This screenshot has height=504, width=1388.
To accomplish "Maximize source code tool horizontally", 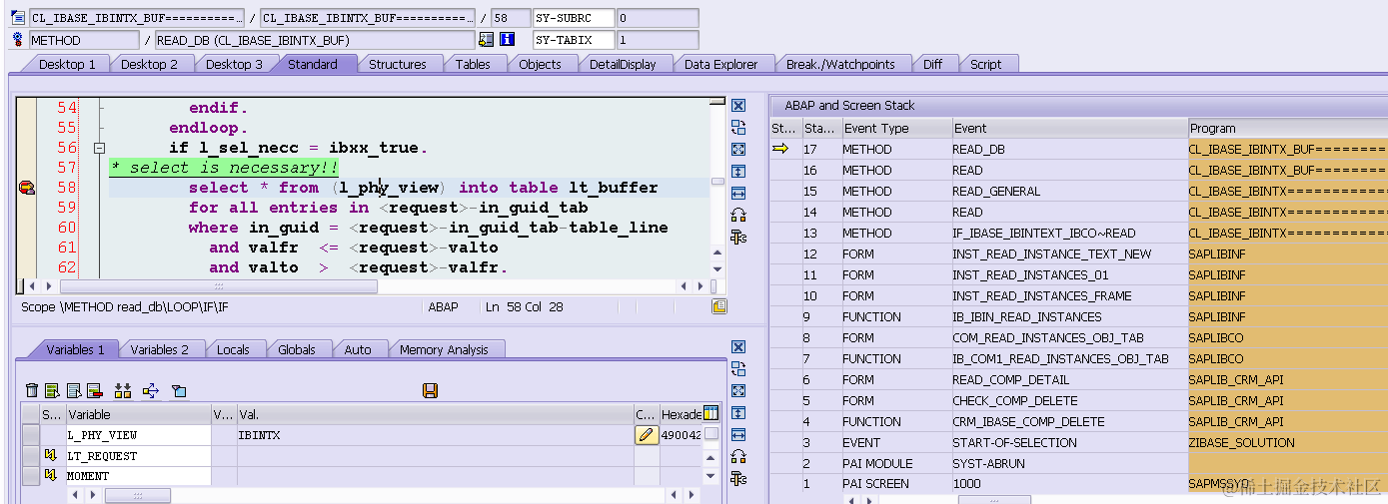I will pos(738,193).
